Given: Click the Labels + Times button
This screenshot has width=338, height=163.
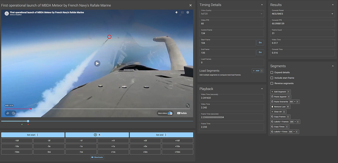Looking at the screenshot, I should pyautogui.click(x=285, y=132).
